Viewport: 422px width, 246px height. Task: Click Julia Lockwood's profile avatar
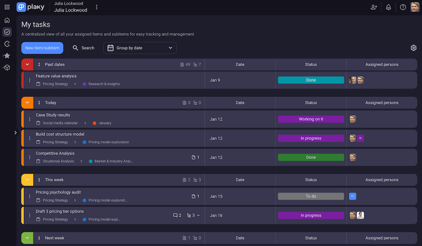click(x=414, y=7)
